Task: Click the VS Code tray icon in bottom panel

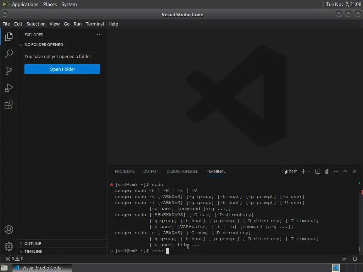Action: pos(336,268)
